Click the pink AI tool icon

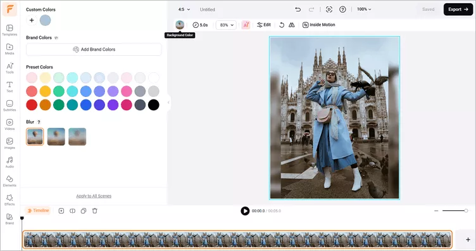click(x=246, y=25)
